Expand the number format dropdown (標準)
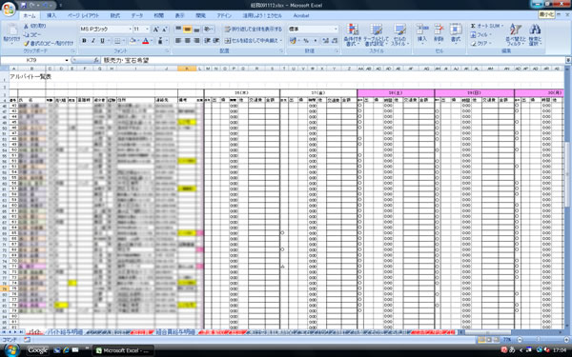Screen dimensions: 572x357 point(336,30)
